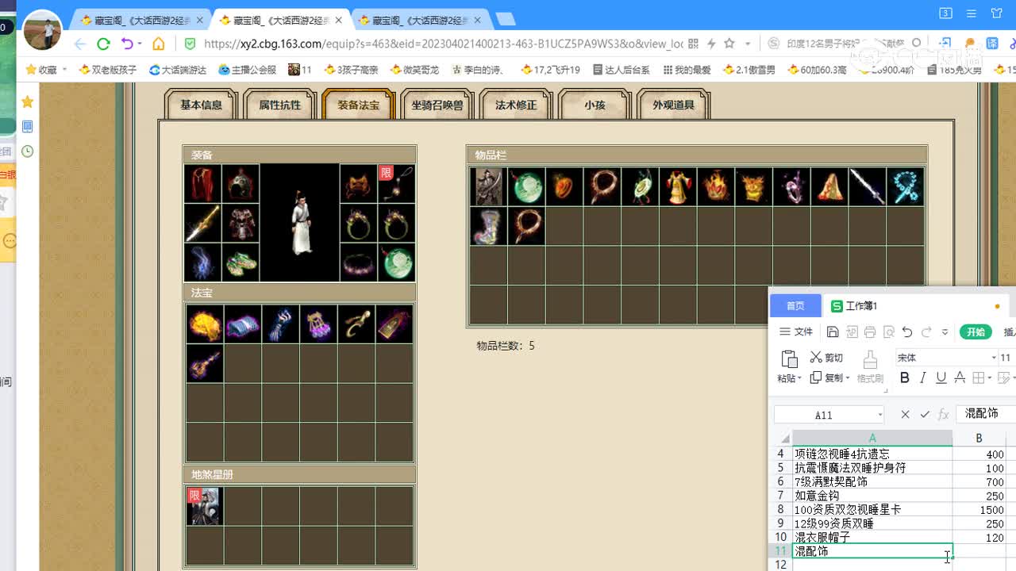The height and width of the screenshot is (571, 1016).
Task: Open the 17,2飞升19 bookmark
Action: coord(550,70)
